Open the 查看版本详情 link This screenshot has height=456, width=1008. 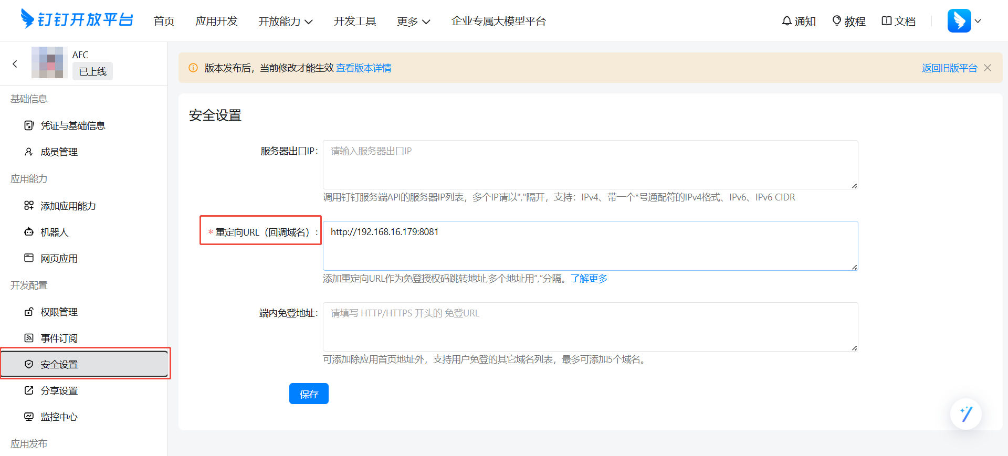(363, 68)
